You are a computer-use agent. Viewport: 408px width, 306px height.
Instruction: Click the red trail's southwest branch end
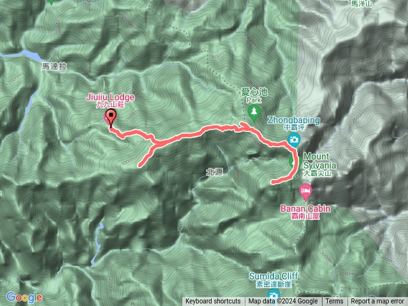140,164
